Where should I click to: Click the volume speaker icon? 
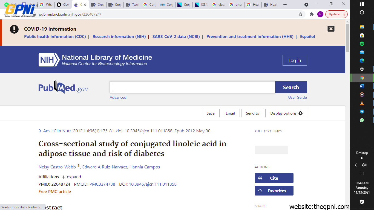tap(364, 165)
